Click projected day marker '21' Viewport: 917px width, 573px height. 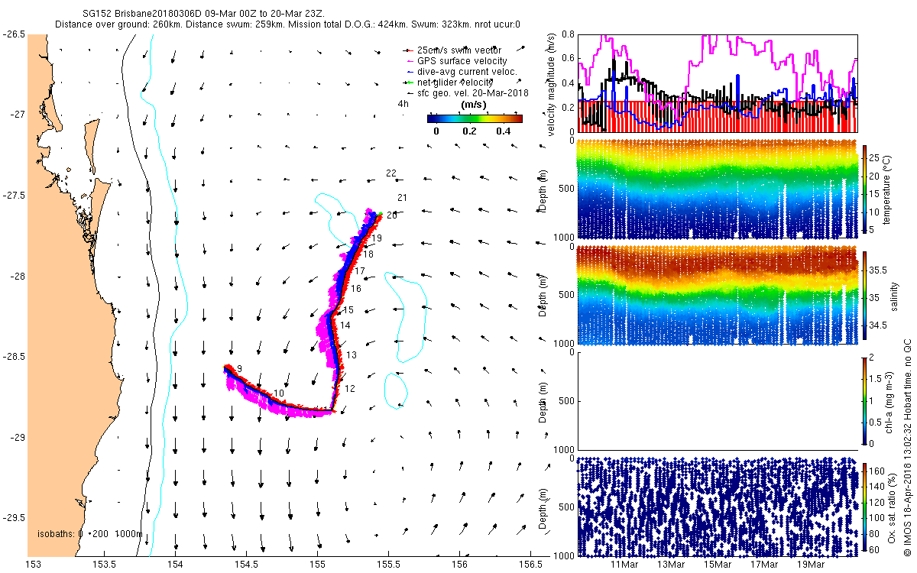402,198
